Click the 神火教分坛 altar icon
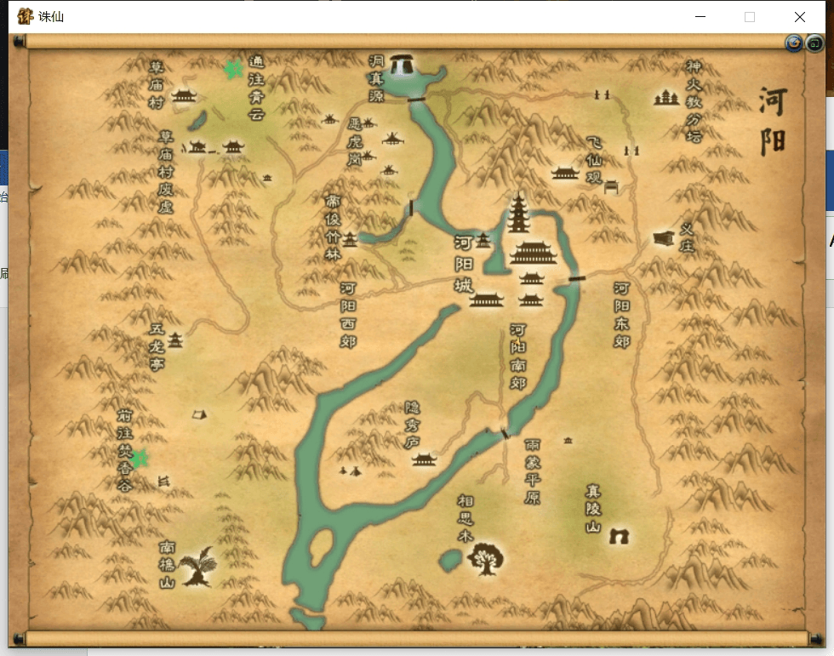Viewport: 834px width, 656px height. point(666,99)
